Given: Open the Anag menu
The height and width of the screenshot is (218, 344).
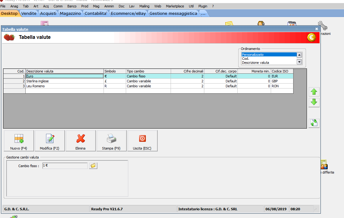Looking at the screenshot, I should [x=14, y=6].
